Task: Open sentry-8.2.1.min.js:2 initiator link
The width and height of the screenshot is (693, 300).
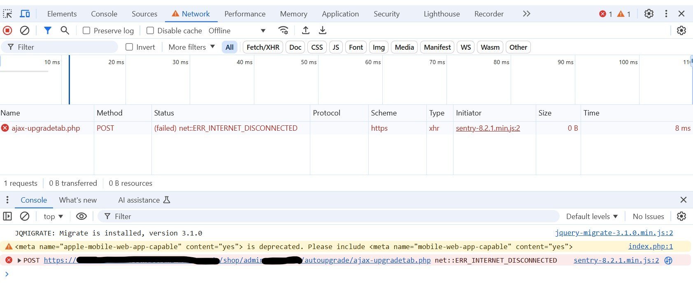Action: pyautogui.click(x=488, y=128)
